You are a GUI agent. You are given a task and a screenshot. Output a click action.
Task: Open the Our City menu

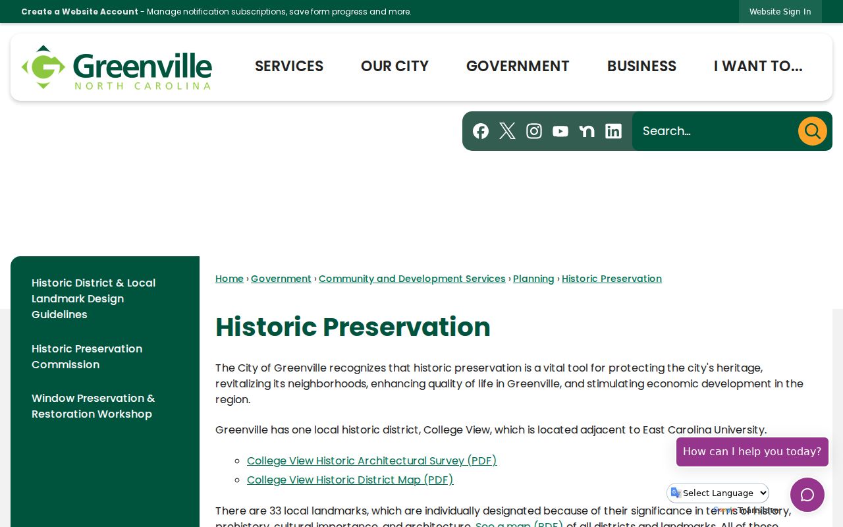click(x=394, y=67)
